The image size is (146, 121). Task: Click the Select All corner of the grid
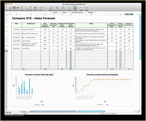[6, 14]
